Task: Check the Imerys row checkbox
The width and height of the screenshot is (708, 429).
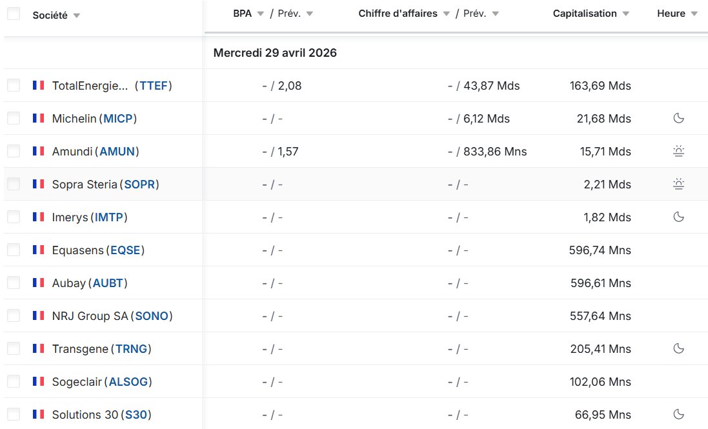Action: point(14,217)
